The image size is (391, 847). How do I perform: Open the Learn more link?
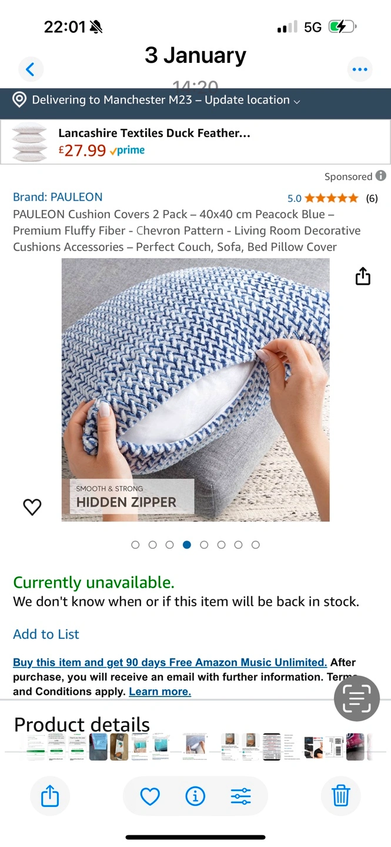coord(160,692)
